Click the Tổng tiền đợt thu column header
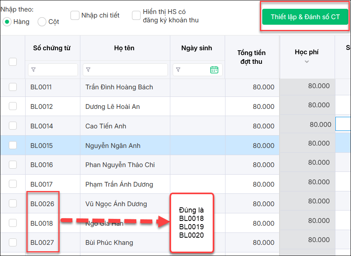This screenshot has height=256, width=351. pos(251,57)
